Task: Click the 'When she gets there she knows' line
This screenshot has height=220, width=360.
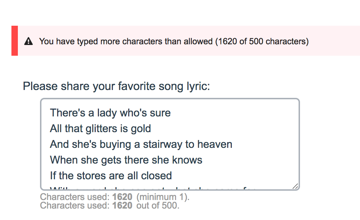Action: (126, 160)
